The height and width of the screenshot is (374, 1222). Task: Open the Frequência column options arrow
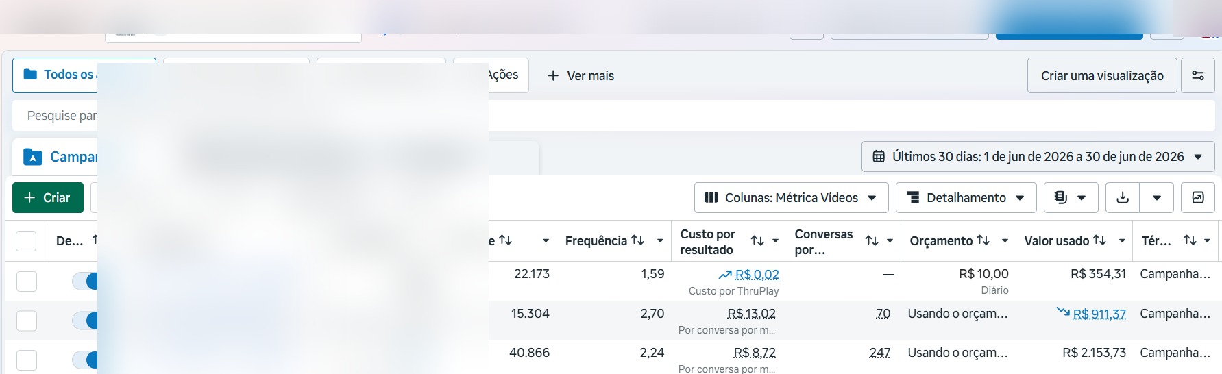coord(660,240)
